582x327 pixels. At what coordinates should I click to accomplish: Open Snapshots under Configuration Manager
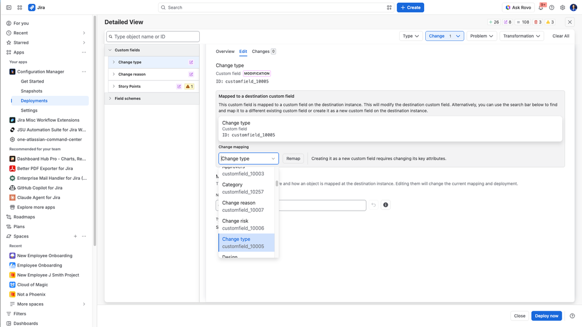[x=31, y=91]
